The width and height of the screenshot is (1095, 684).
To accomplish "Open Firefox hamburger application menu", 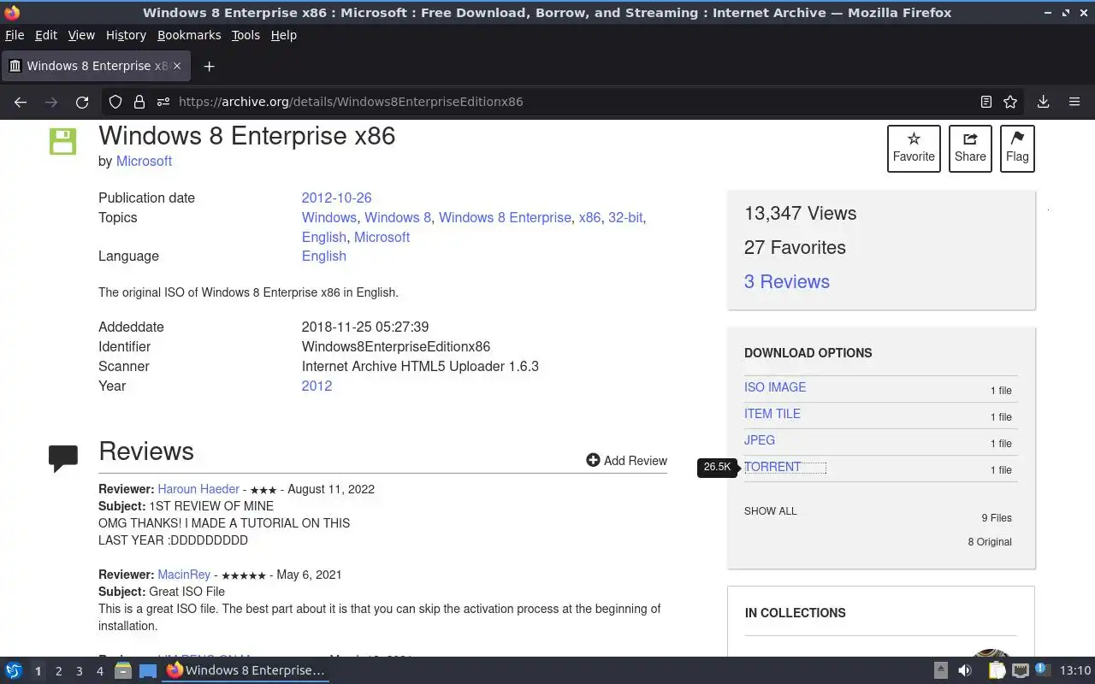I will click(1074, 102).
